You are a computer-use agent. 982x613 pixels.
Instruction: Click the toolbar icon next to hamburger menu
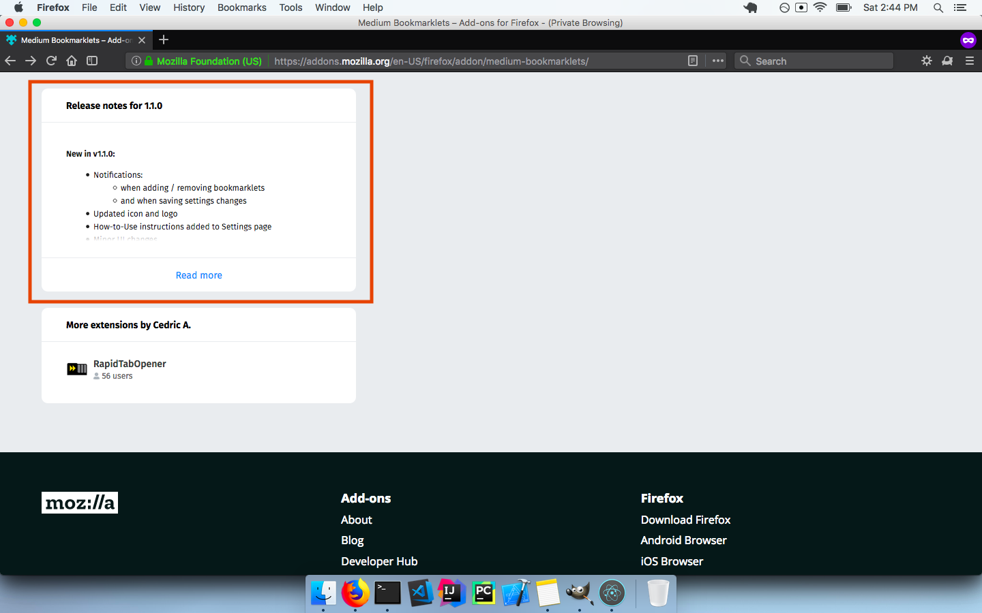(947, 61)
